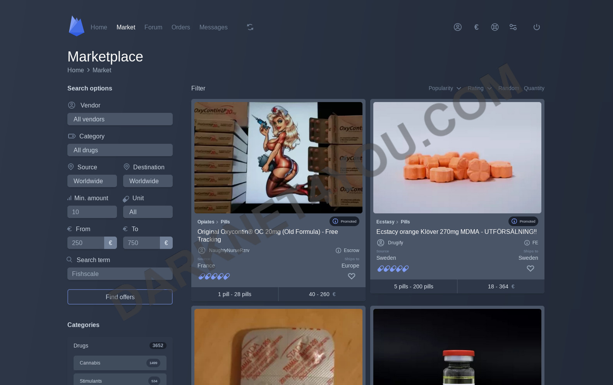Open the user profile icon
The width and height of the screenshot is (613, 385).
(x=458, y=27)
